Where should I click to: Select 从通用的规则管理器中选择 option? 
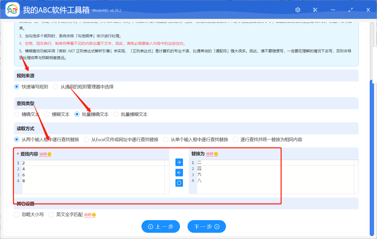(x=55, y=87)
